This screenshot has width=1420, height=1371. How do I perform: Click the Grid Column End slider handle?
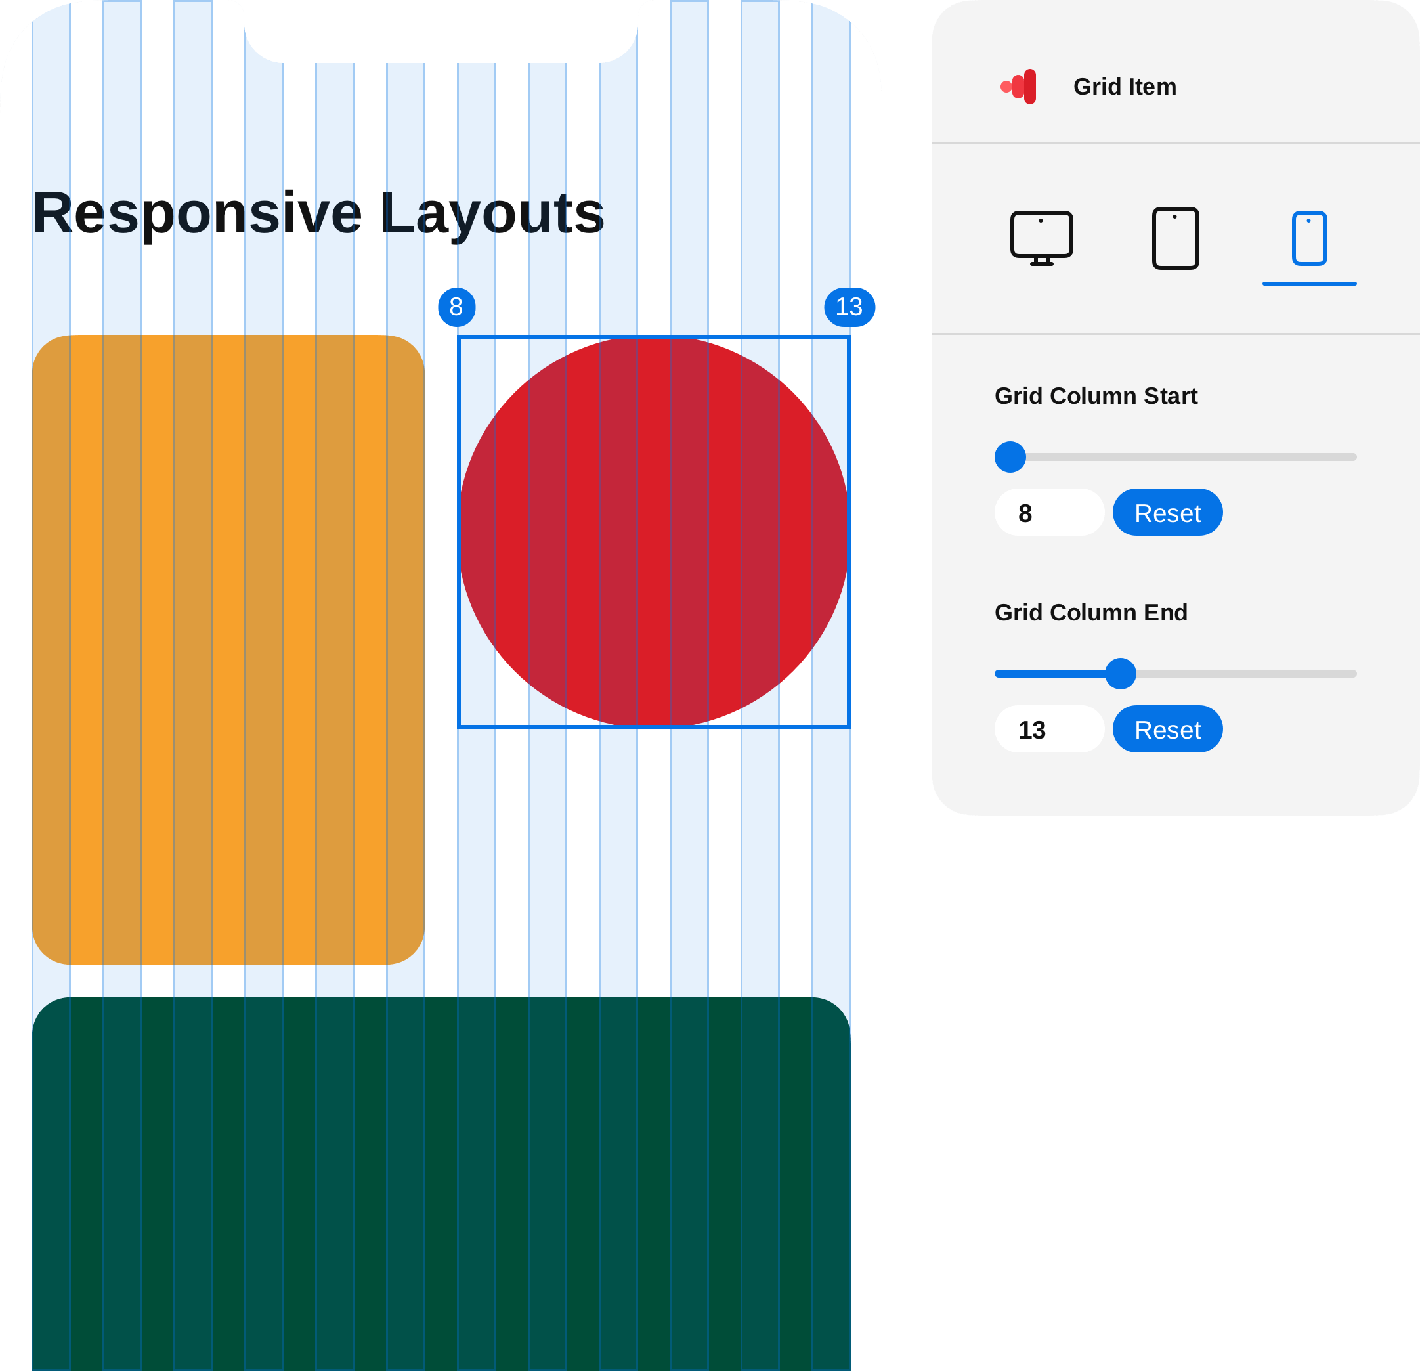pos(1120,673)
